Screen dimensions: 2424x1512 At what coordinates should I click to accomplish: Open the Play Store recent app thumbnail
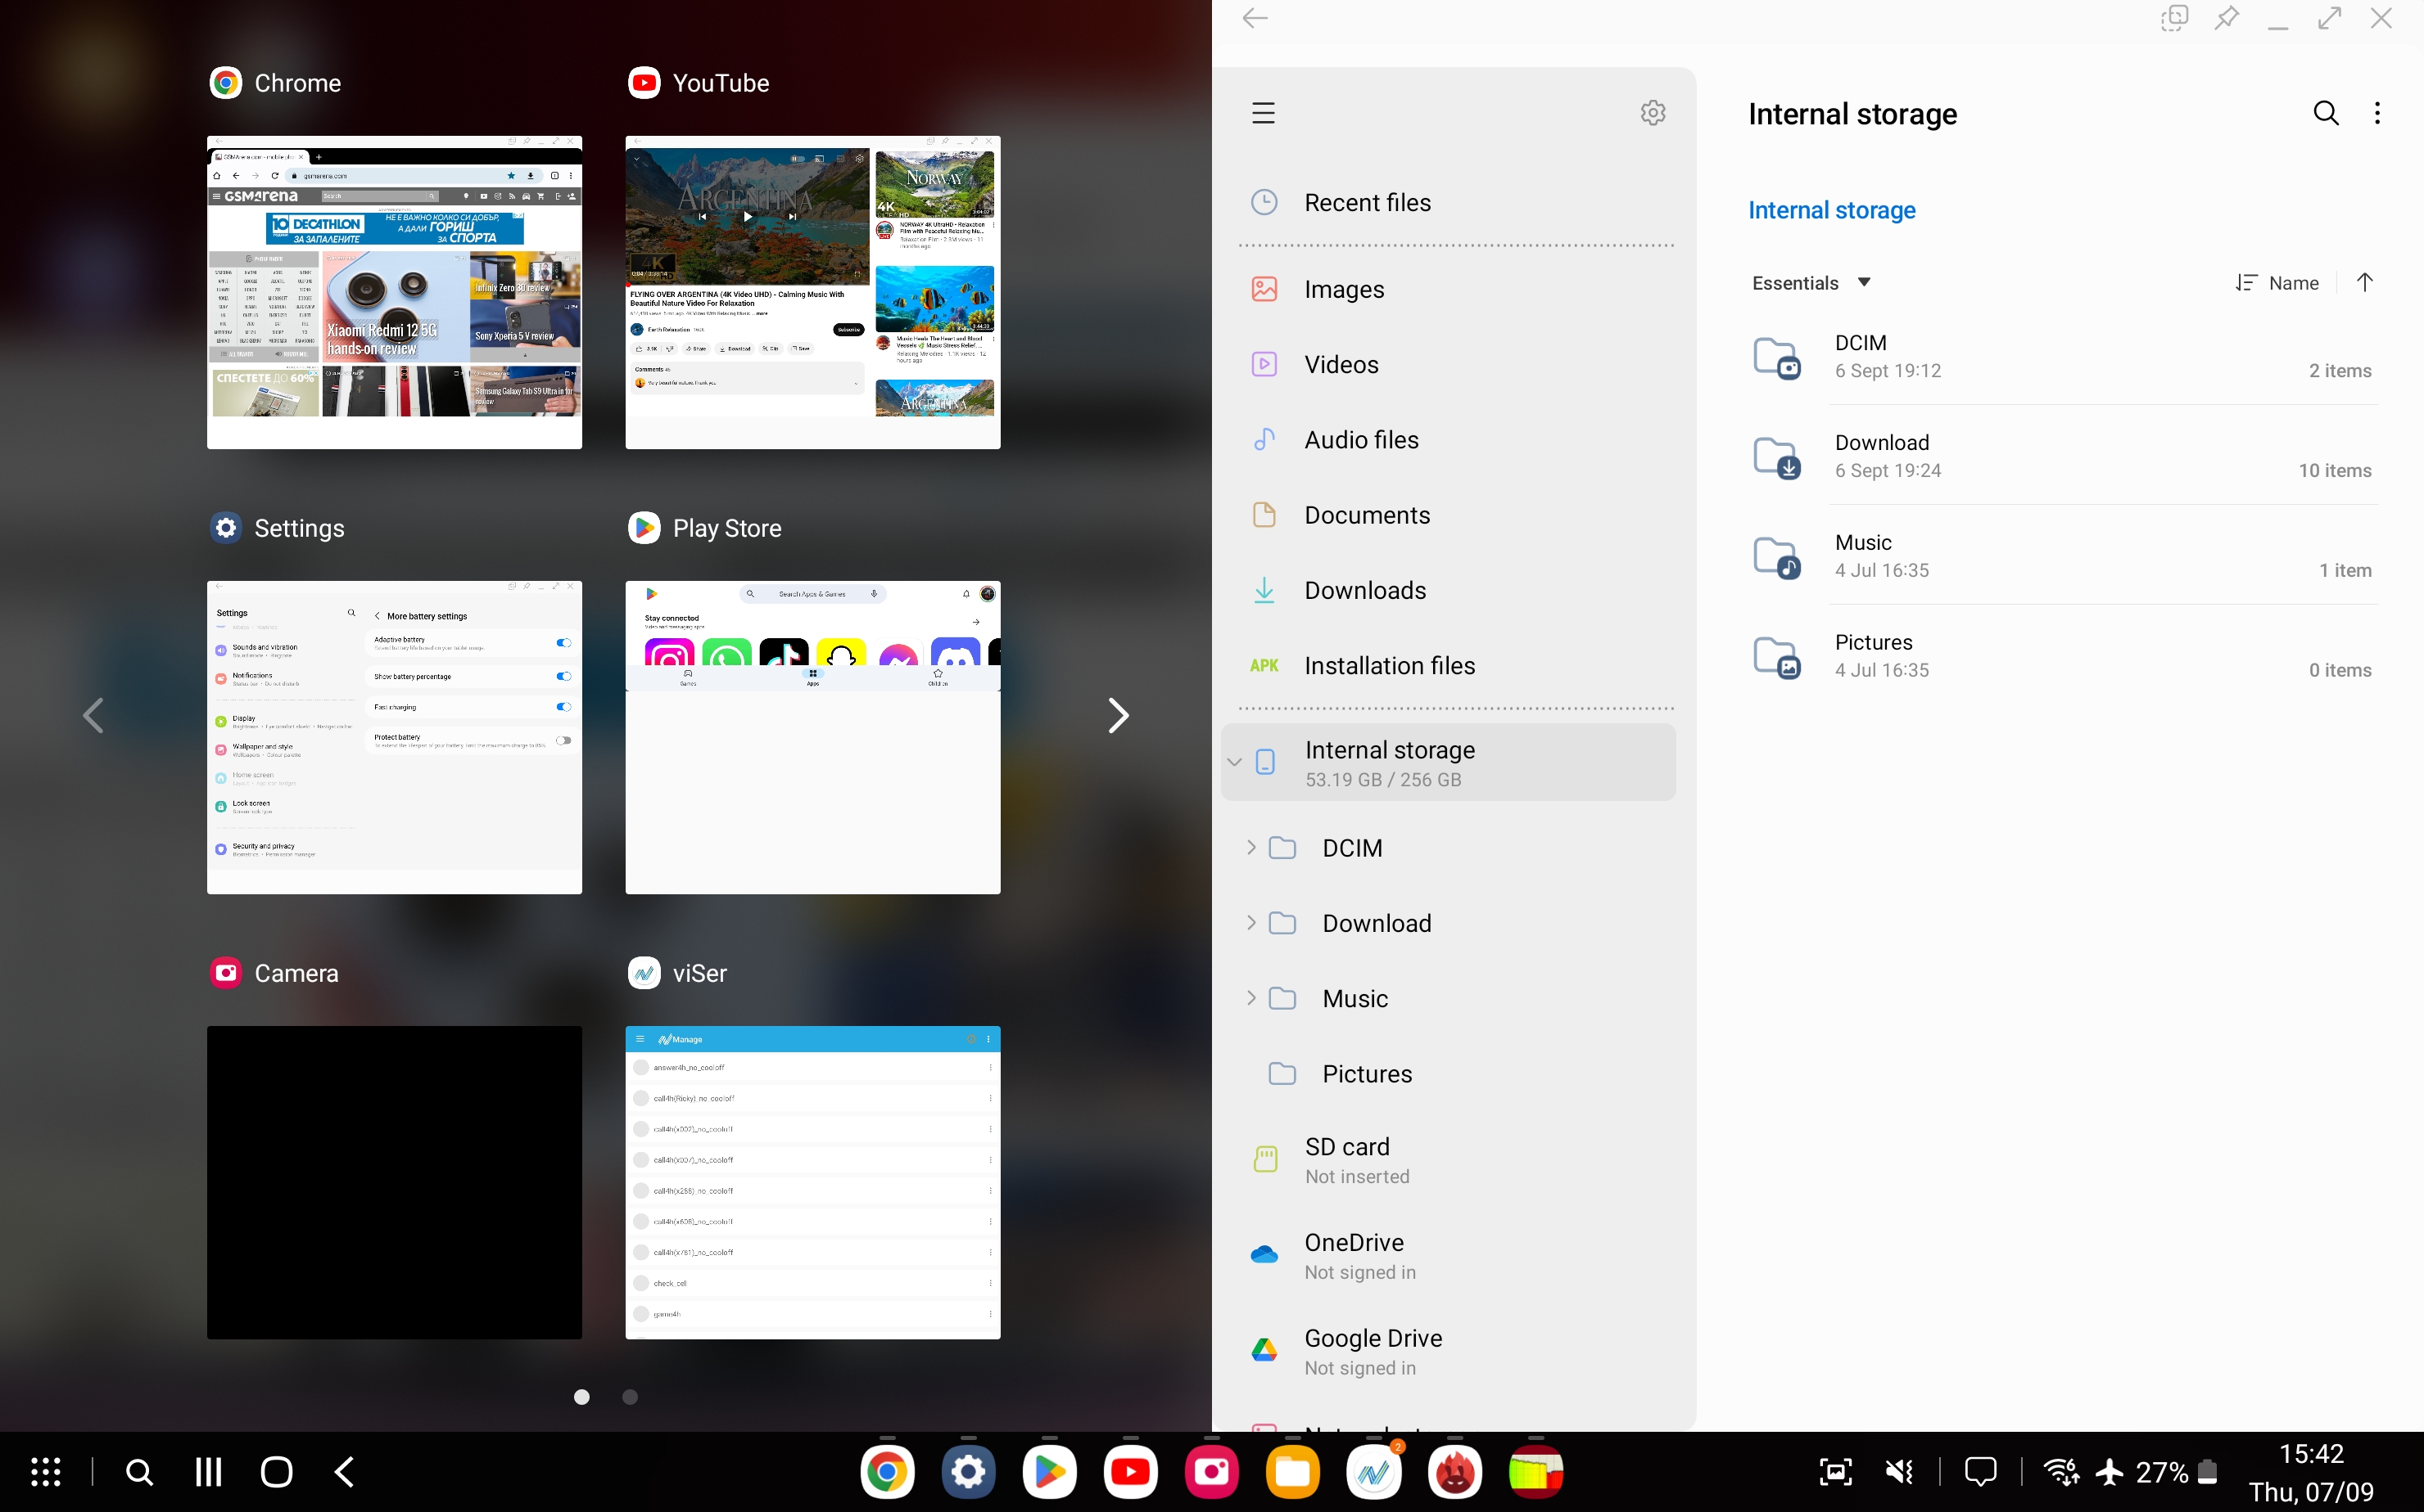(812, 737)
